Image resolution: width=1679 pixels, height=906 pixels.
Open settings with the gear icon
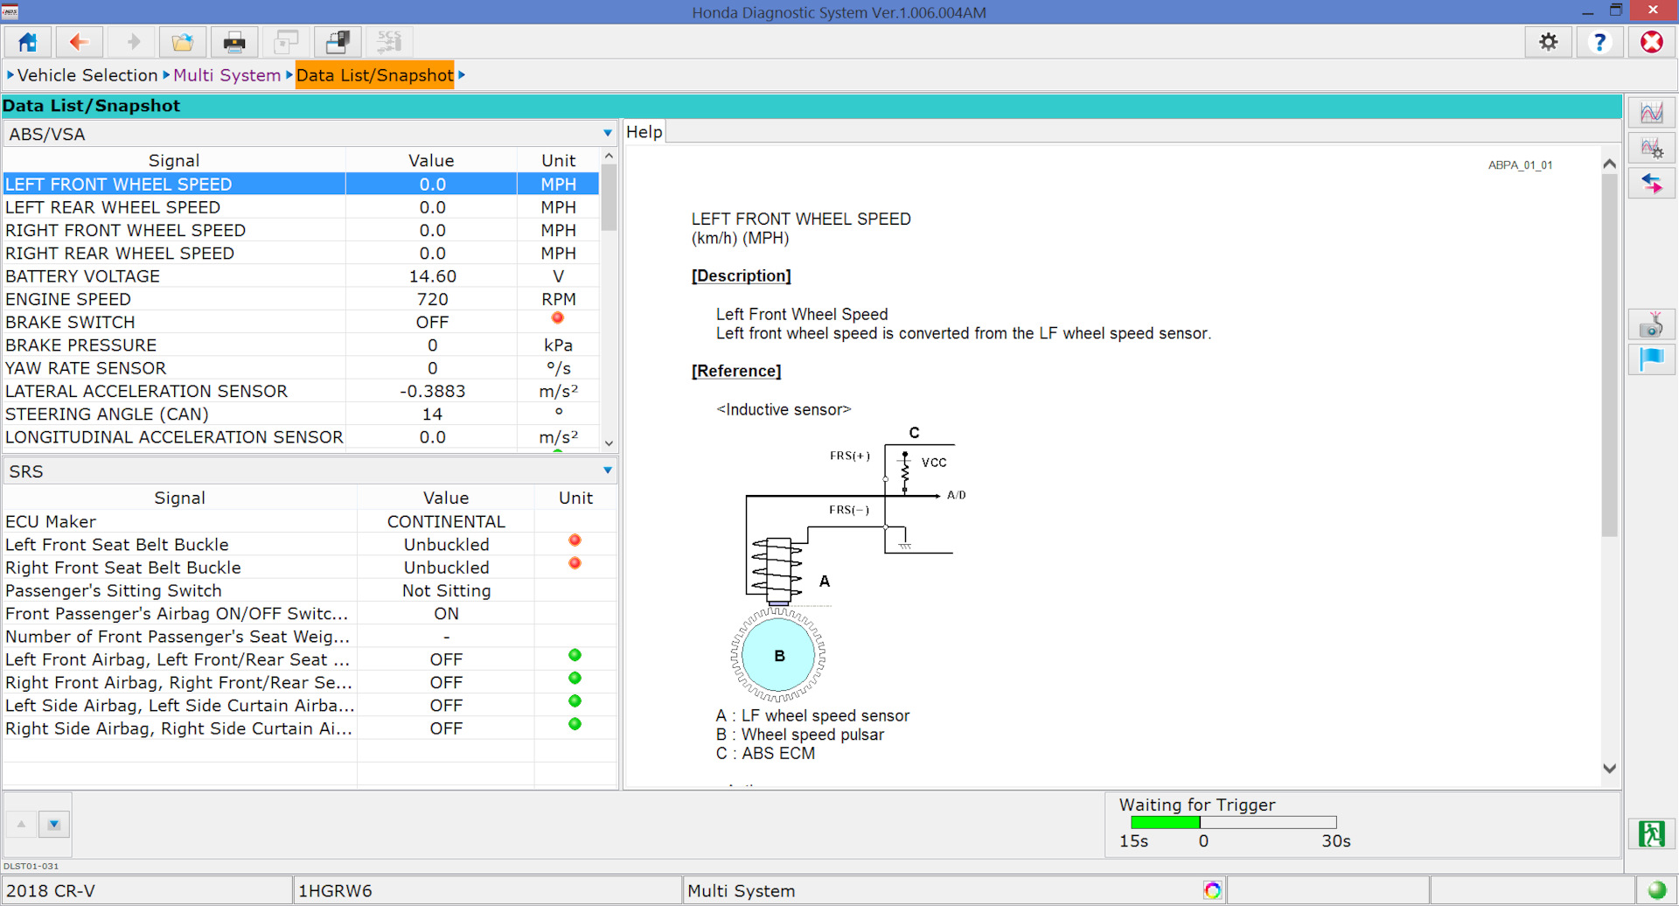click(x=1549, y=42)
